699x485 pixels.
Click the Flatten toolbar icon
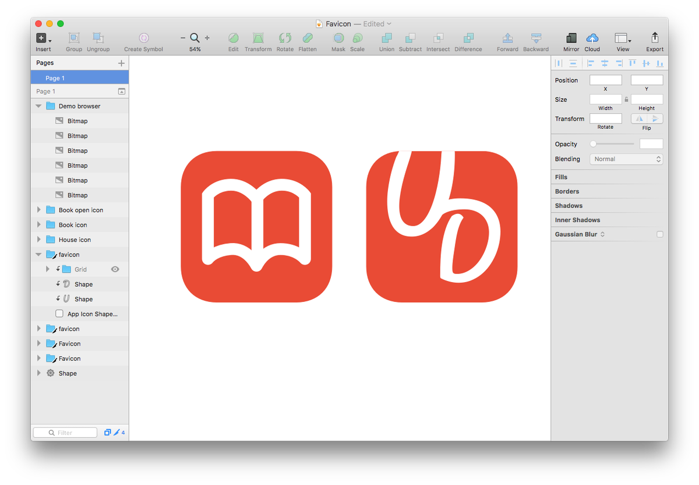pos(308,38)
